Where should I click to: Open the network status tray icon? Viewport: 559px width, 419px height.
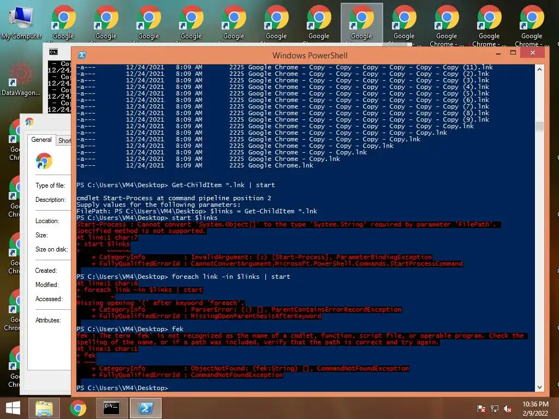coord(495,408)
